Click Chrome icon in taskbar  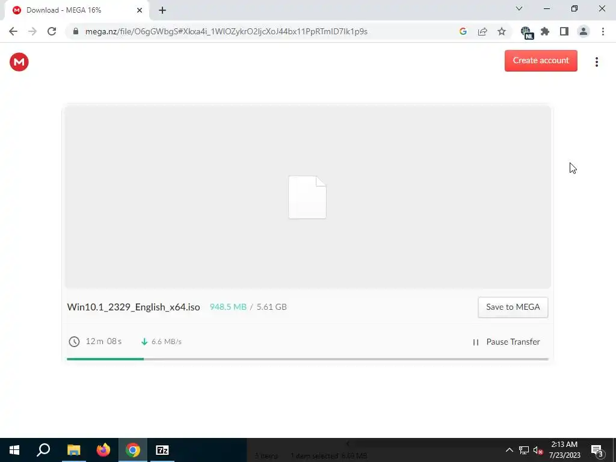tap(133, 450)
